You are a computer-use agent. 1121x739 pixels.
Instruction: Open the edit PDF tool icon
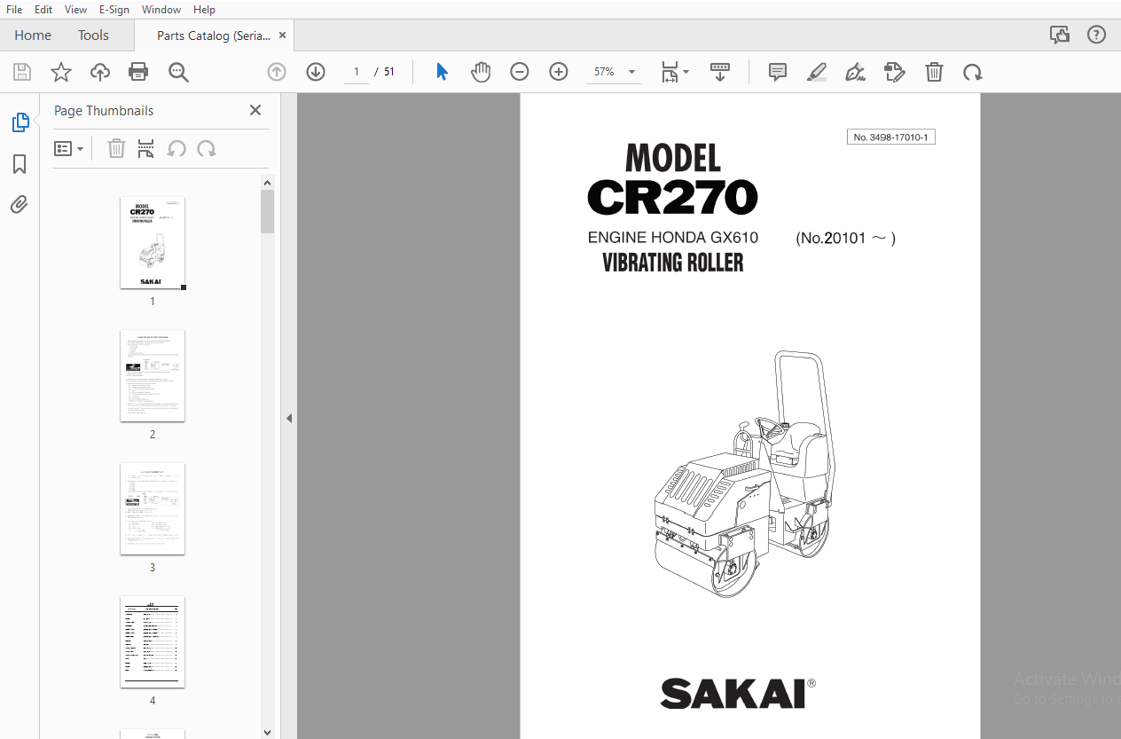point(895,72)
